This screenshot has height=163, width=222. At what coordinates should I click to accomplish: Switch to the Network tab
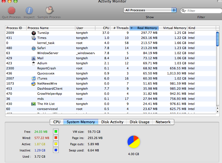163,122
